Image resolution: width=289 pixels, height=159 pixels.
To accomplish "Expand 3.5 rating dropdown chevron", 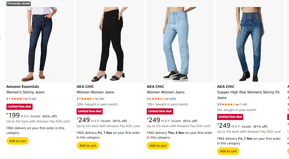I will 167,99.
